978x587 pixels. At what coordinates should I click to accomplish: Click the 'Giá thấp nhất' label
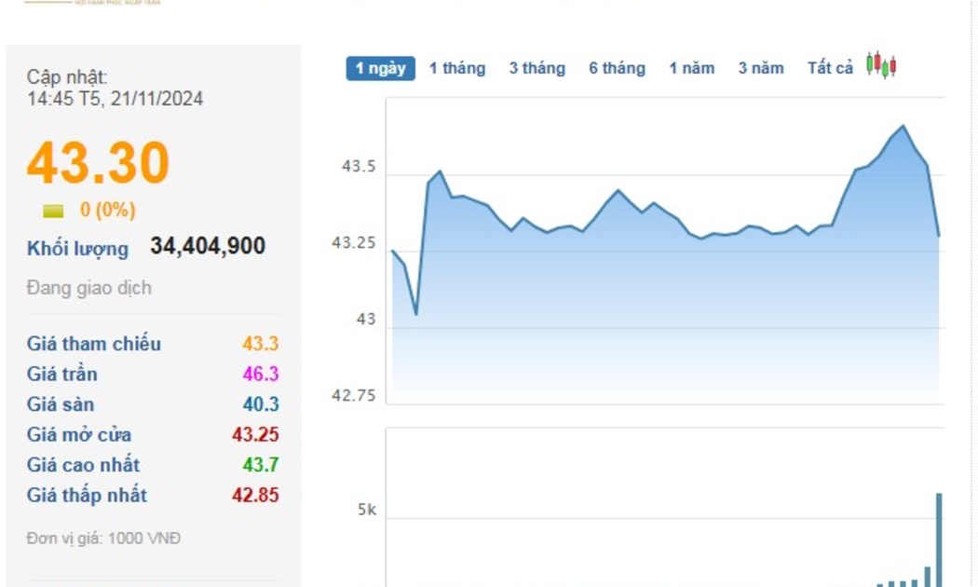coord(87,496)
